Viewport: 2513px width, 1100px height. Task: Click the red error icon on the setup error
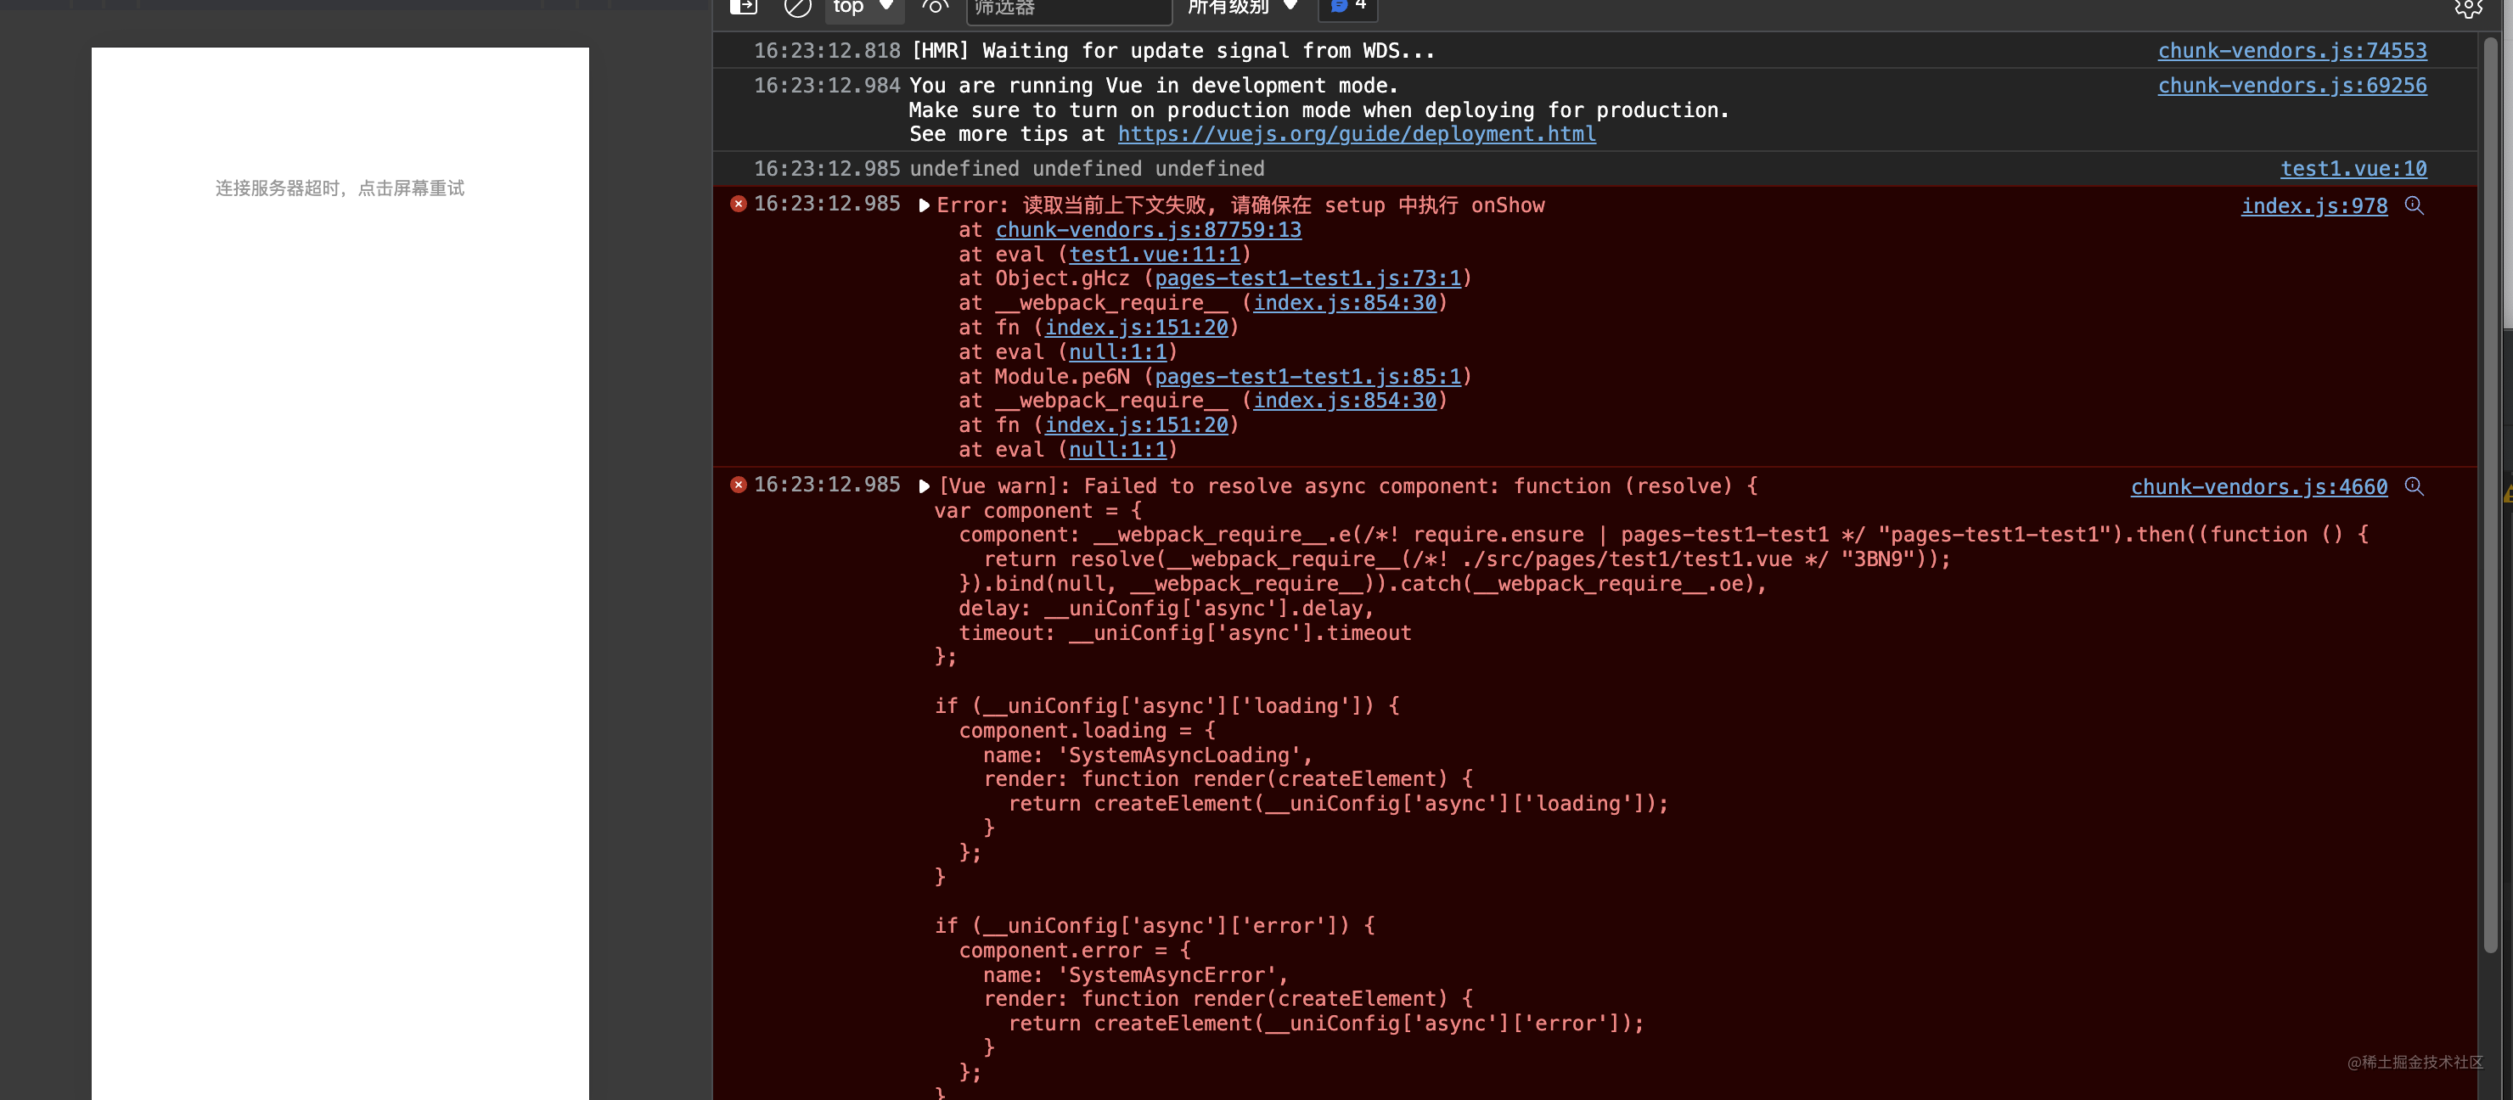tap(739, 204)
